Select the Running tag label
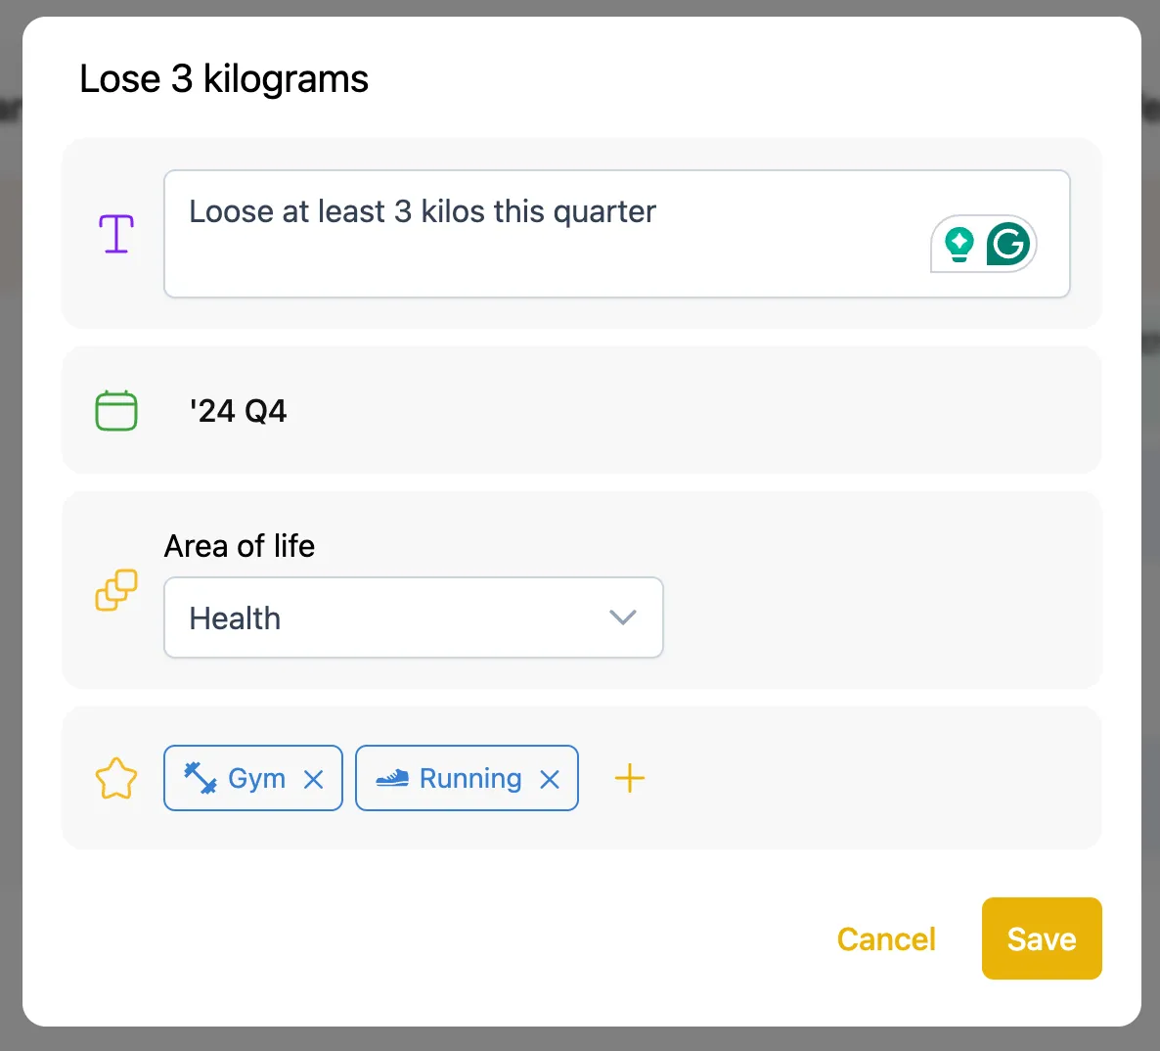The width and height of the screenshot is (1160, 1051). pyautogui.click(x=468, y=778)
